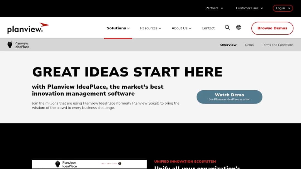Expand the Customer Care dropdown

(x=249, y=8)
